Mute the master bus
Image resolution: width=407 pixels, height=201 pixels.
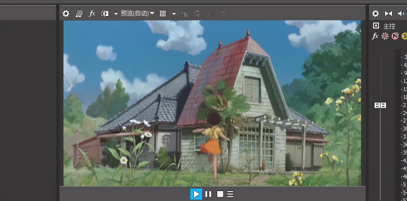point(395,36)
